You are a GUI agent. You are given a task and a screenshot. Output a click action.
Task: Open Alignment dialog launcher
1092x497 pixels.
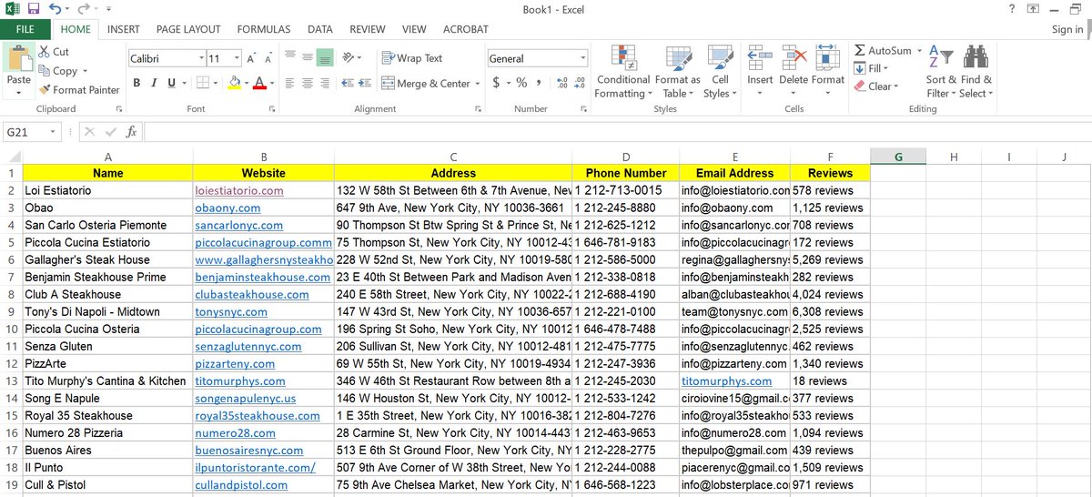click(479, 109)
